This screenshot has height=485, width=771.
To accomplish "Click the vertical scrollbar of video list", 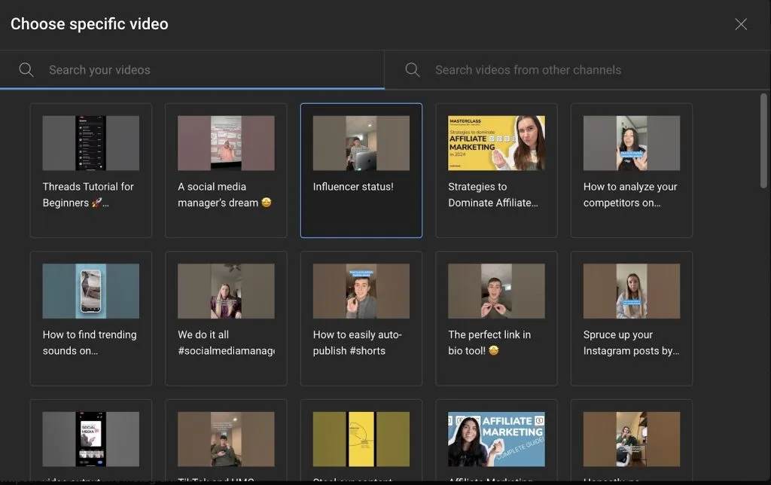I will (763, 141).
